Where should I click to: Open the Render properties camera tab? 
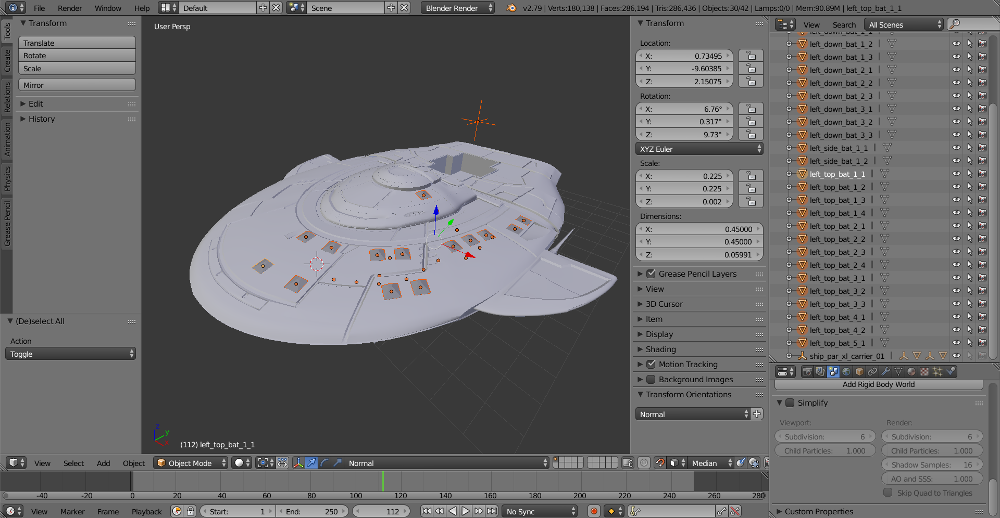click(x=807, y=371)
